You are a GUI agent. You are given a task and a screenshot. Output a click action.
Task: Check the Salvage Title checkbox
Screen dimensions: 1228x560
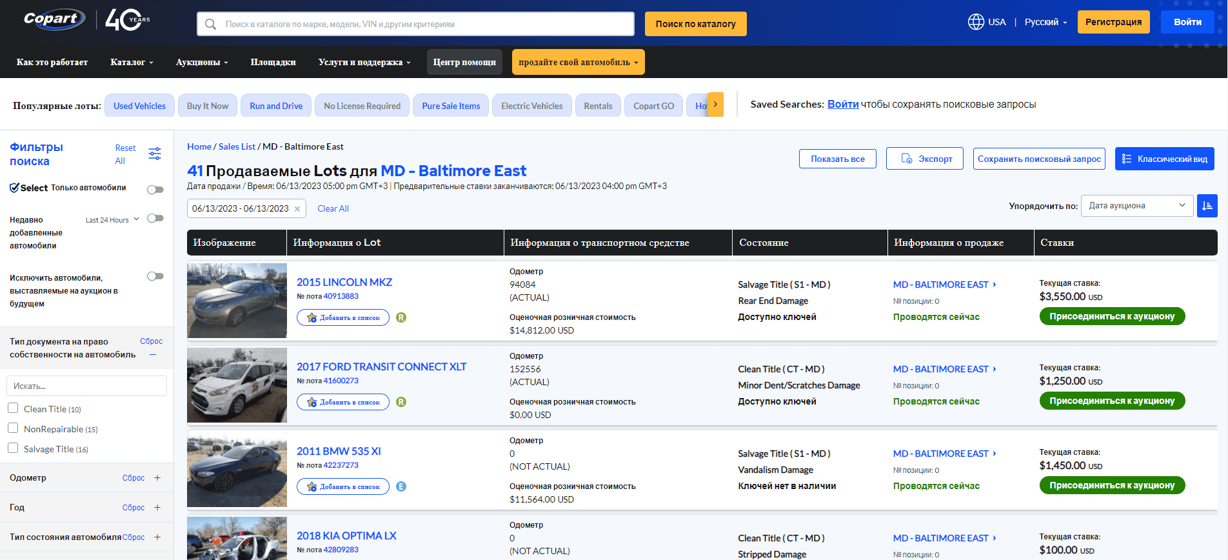coord(13,448)
